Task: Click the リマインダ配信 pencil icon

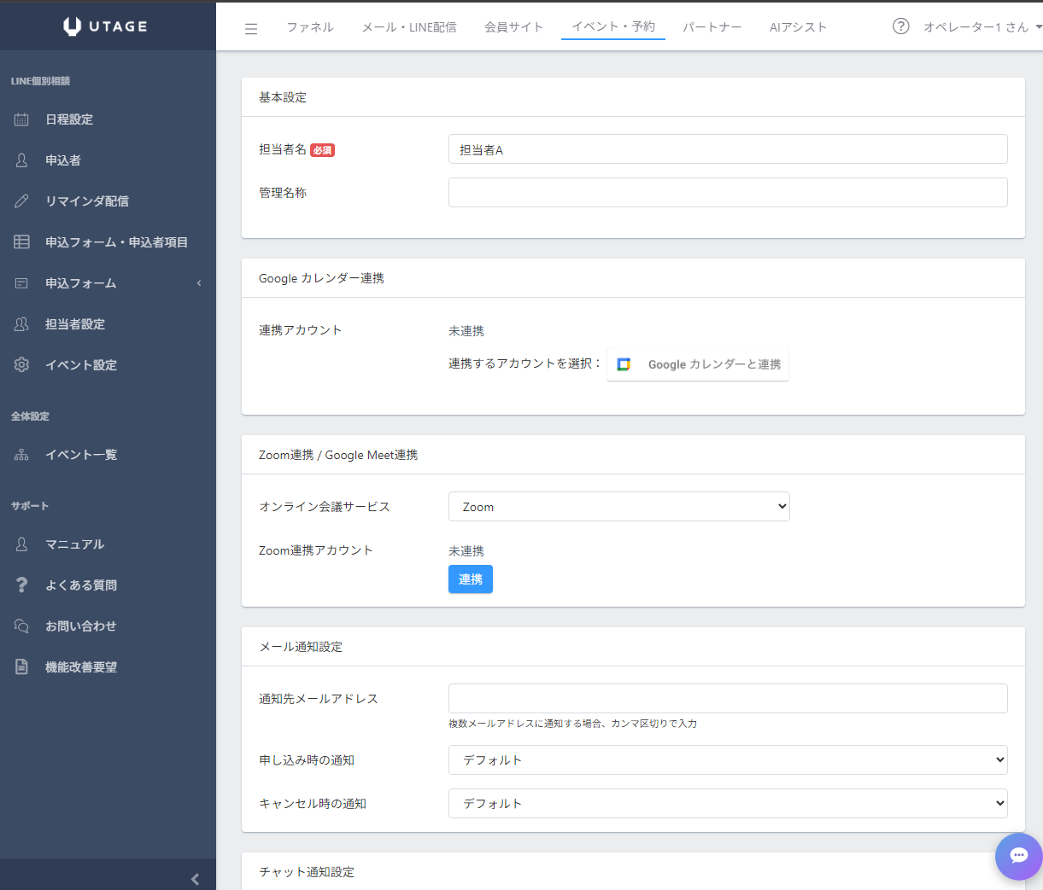Action: pyautogui.click(x=21, y=201)
